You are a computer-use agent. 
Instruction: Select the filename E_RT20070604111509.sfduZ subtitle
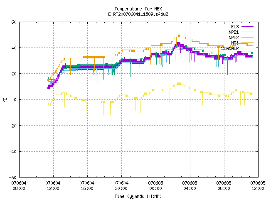138,14
